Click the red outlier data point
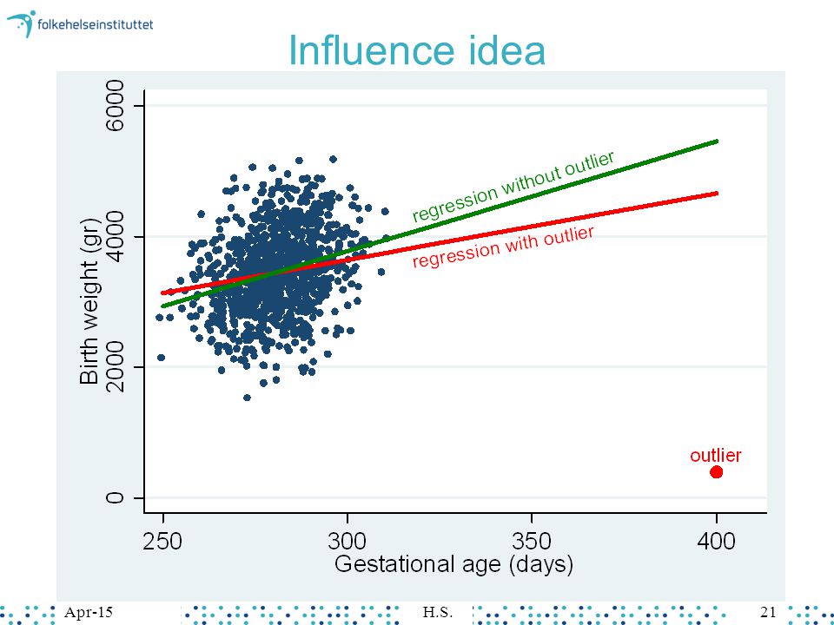834x625 pixels. (x=717, y=472)
